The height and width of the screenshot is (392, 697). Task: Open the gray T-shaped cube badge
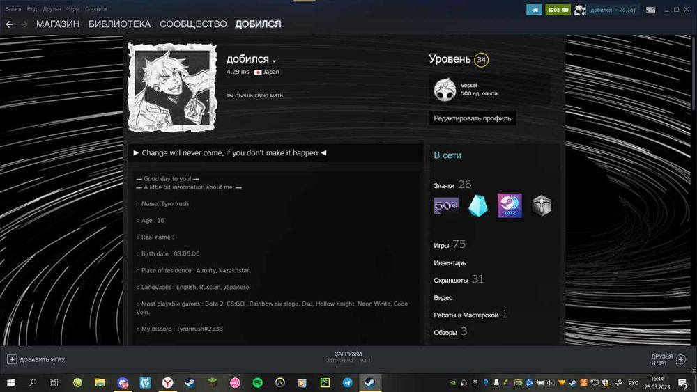[542, 205]
